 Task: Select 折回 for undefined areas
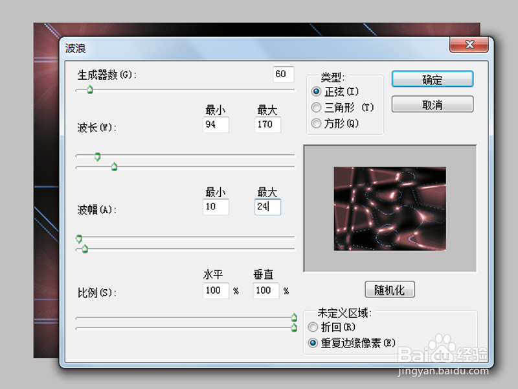coord(313,327)
